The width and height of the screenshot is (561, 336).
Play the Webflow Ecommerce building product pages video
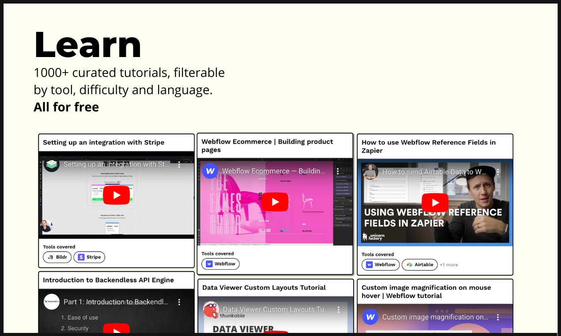pyautogui.click(x=275, y=202)
